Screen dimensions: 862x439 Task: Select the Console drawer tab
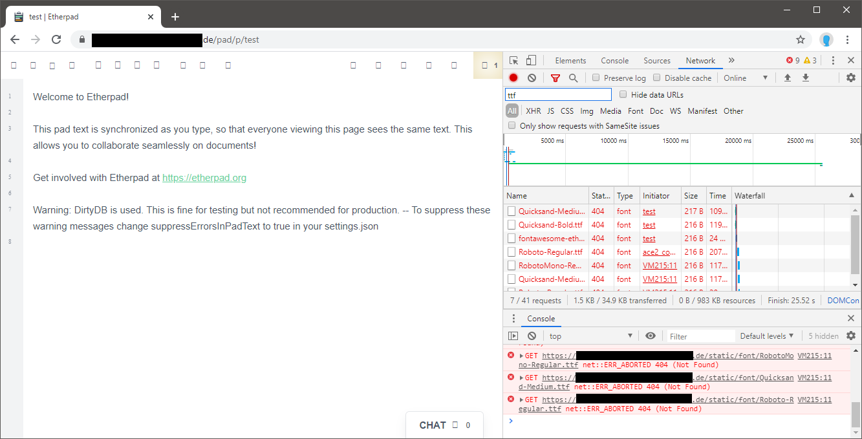[541, 318]
